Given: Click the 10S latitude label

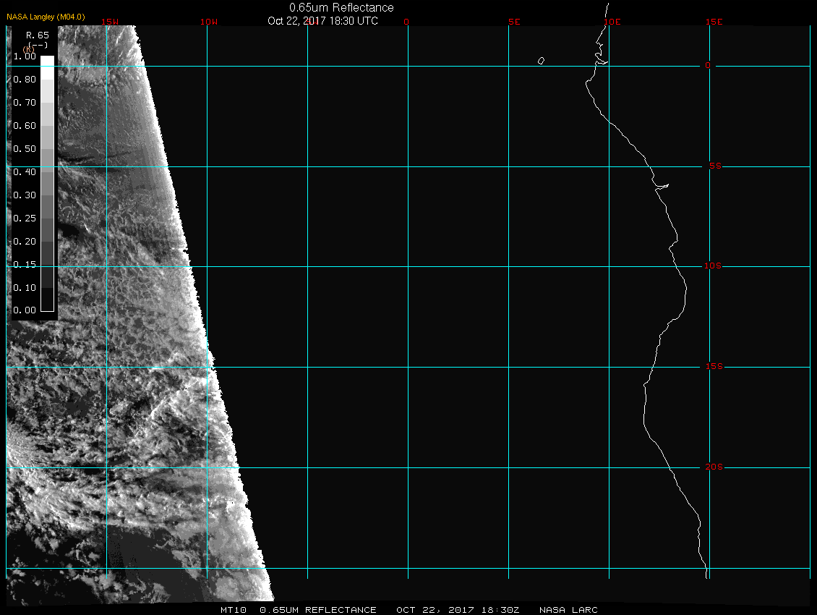Looking at the screenshot, I should pyautogui.click(x=712, y=266).
